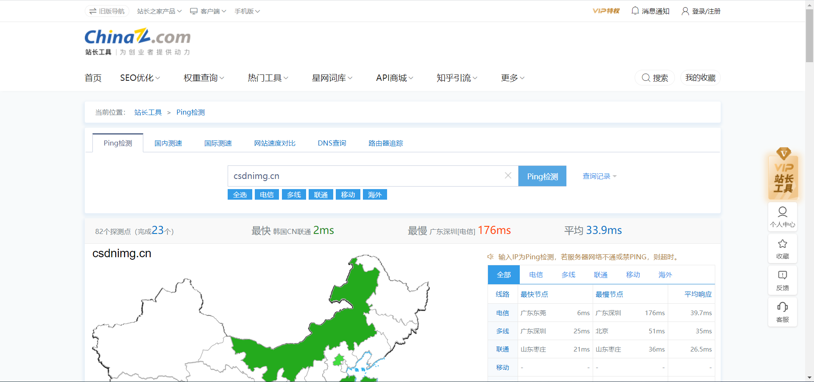Toggle the 海外 node filter under input
Image resolution: width=814 pixels, height=382 pixels.
[375, 195]
